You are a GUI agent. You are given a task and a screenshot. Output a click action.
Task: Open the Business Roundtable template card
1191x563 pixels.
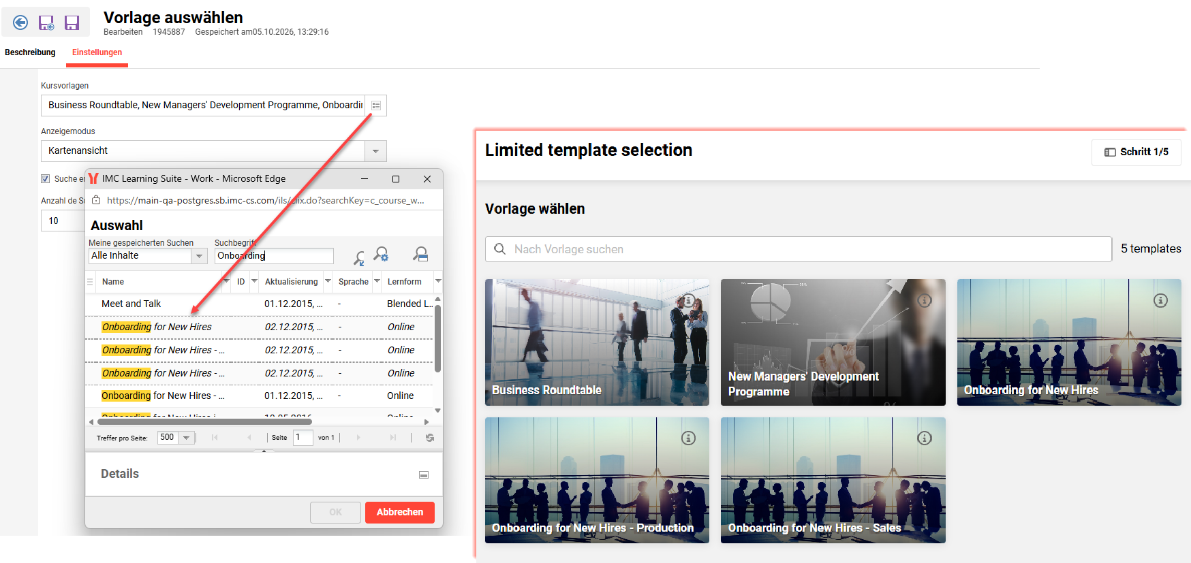597,342
